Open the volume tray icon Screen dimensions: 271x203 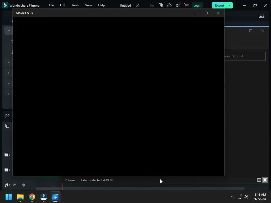point(246,197)
